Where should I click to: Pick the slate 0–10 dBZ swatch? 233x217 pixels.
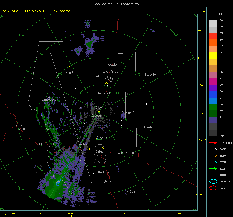213,120
